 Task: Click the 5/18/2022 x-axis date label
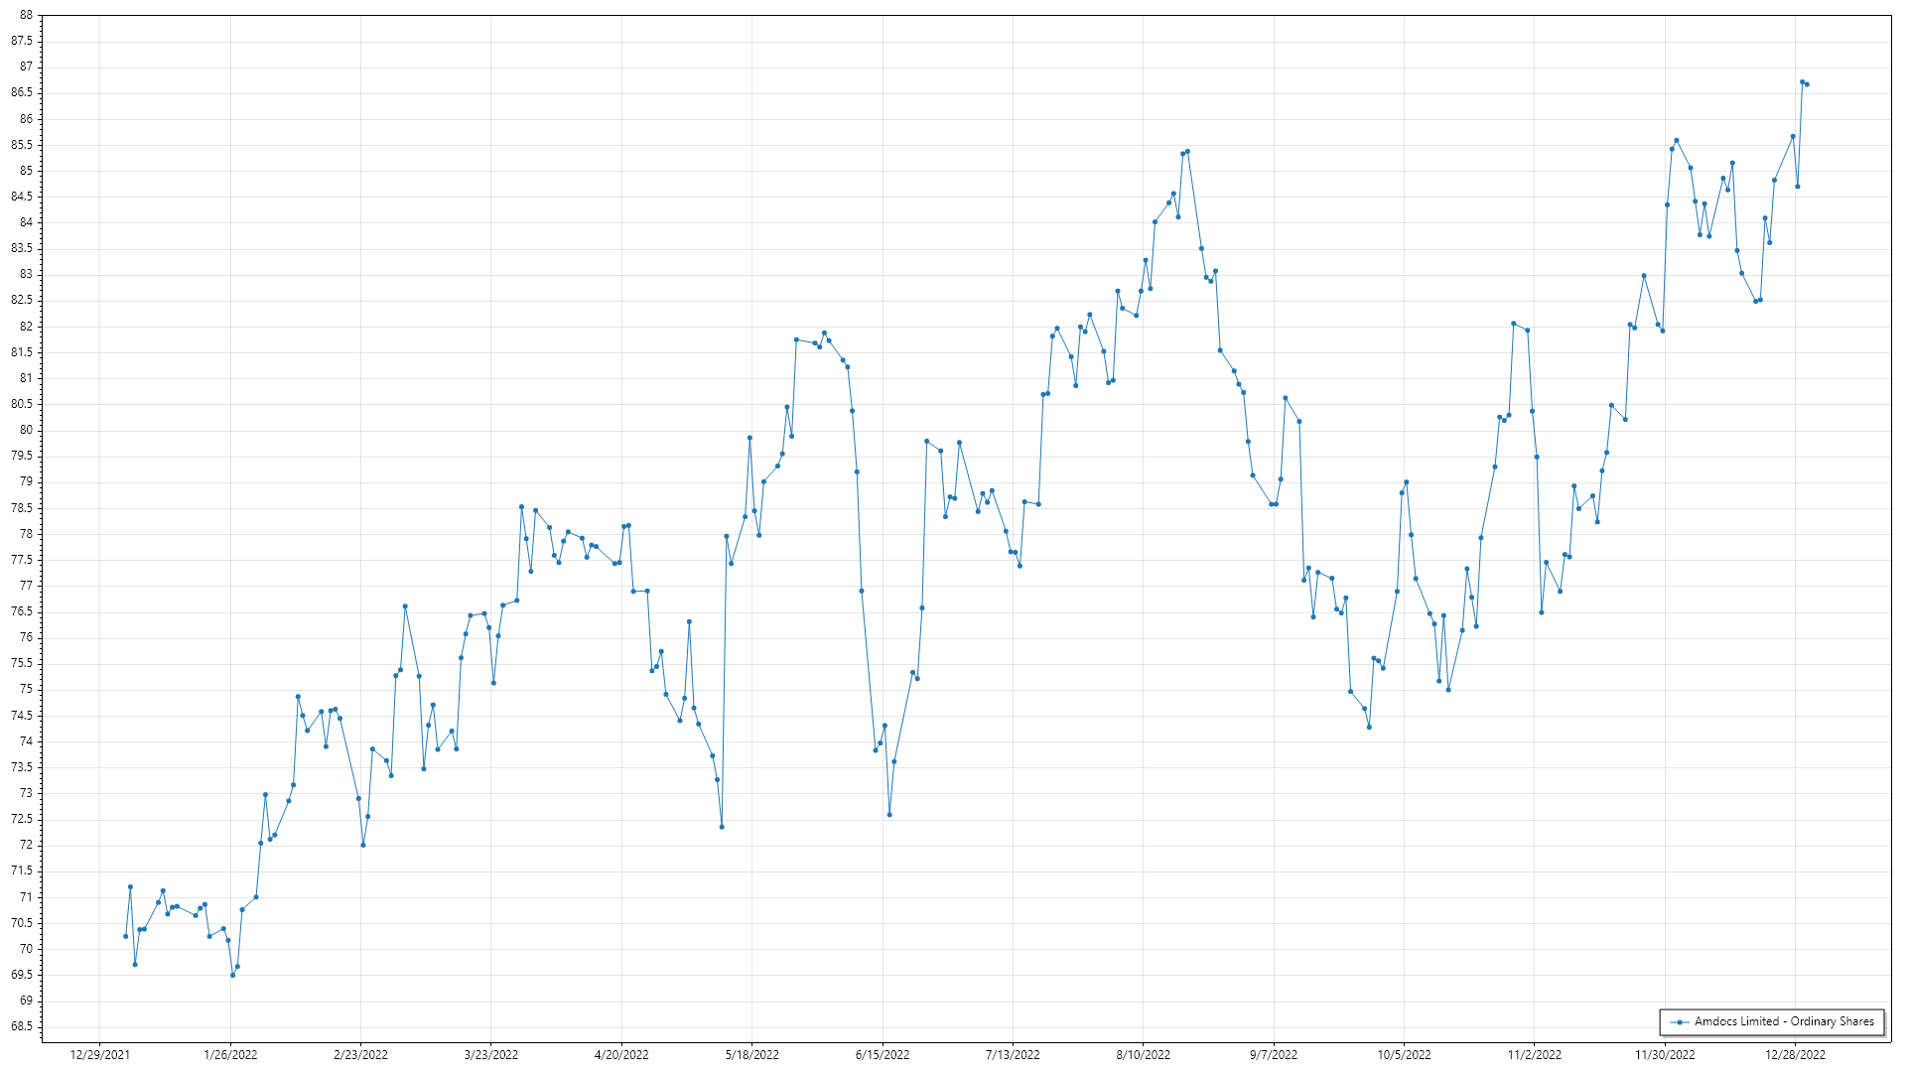752,1055
